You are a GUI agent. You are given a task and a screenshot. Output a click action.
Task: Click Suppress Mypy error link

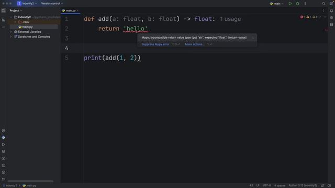[x=155, y=44]
